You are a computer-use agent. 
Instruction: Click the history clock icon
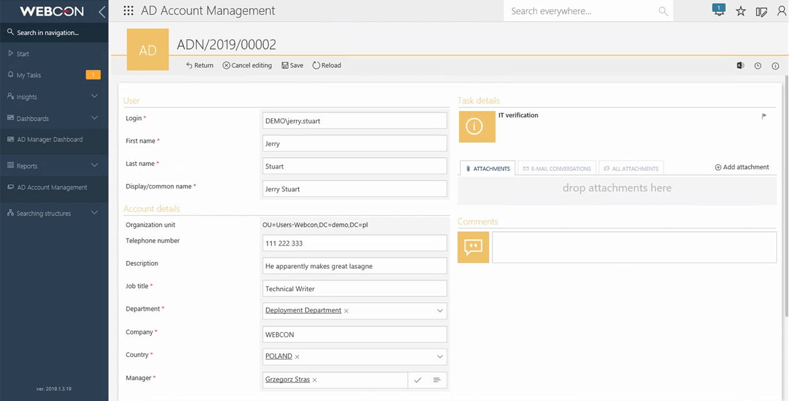click(758, 66)
